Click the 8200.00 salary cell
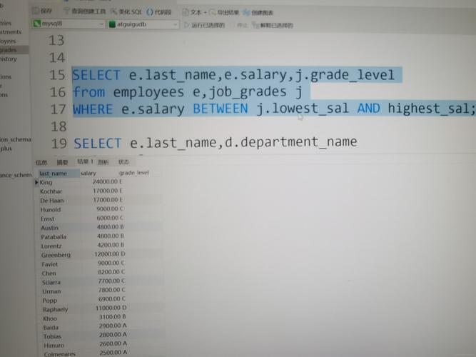Viewport: 476px width, 357px height. click(108, 271)
